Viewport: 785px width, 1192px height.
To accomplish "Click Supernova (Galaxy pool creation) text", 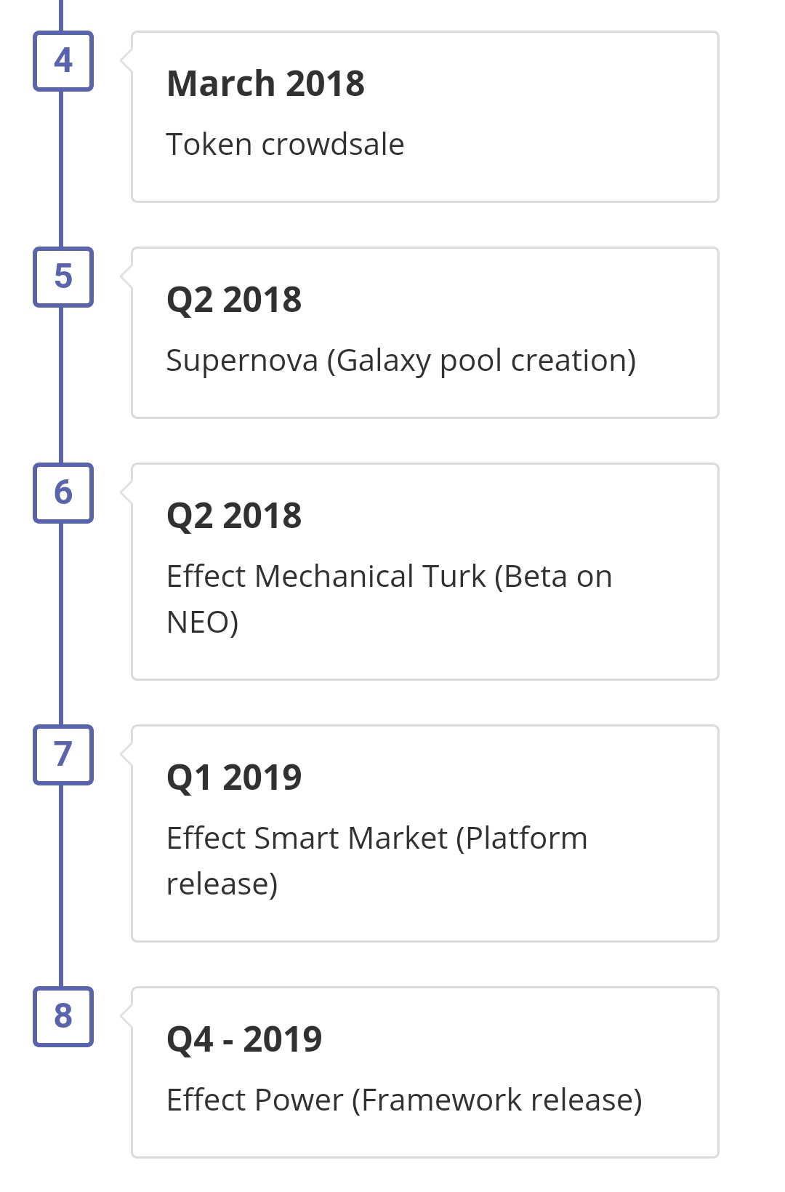I will [400, 361].
